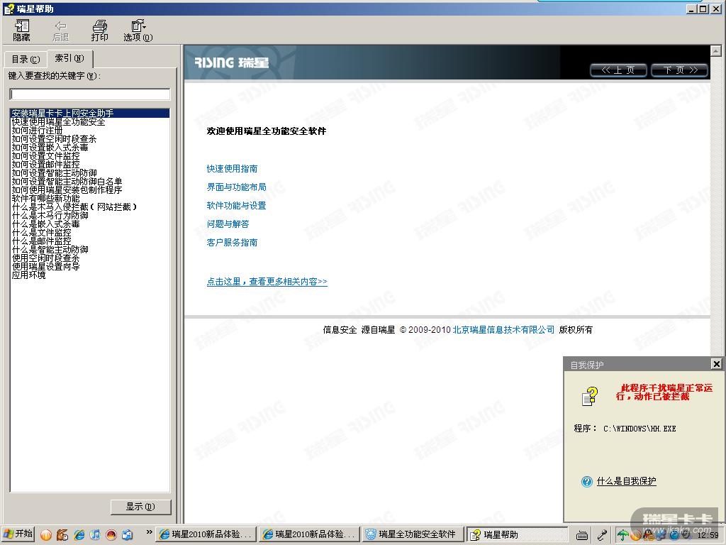726x545 pixels.
Task: Click the 后退 (Back) toolbar icon
Action: coord(61,31)
